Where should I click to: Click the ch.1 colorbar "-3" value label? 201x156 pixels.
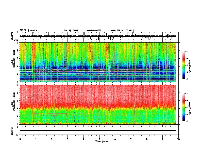click(x=187, y=51)
